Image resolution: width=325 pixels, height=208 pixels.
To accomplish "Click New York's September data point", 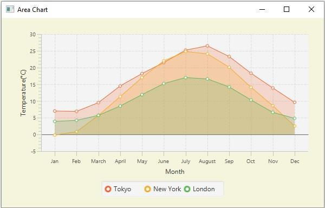I will (x=229, y=67).
